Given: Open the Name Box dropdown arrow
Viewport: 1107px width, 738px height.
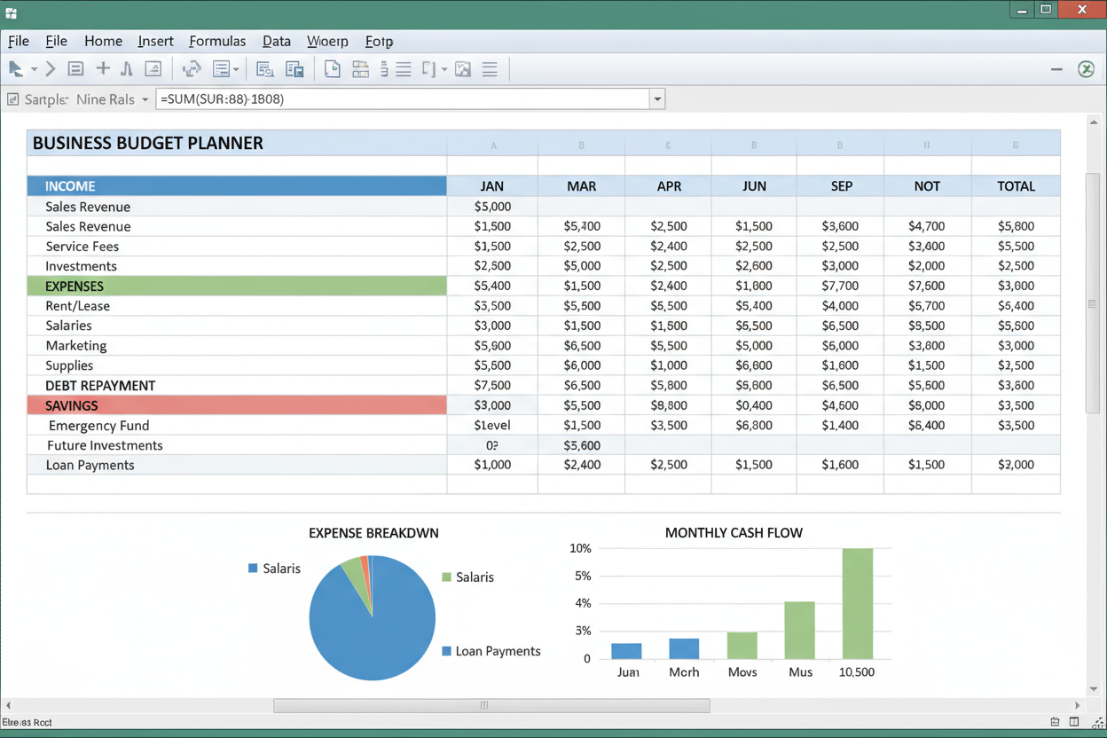Looking at the screenshot, I should click(x=146, y=99).
